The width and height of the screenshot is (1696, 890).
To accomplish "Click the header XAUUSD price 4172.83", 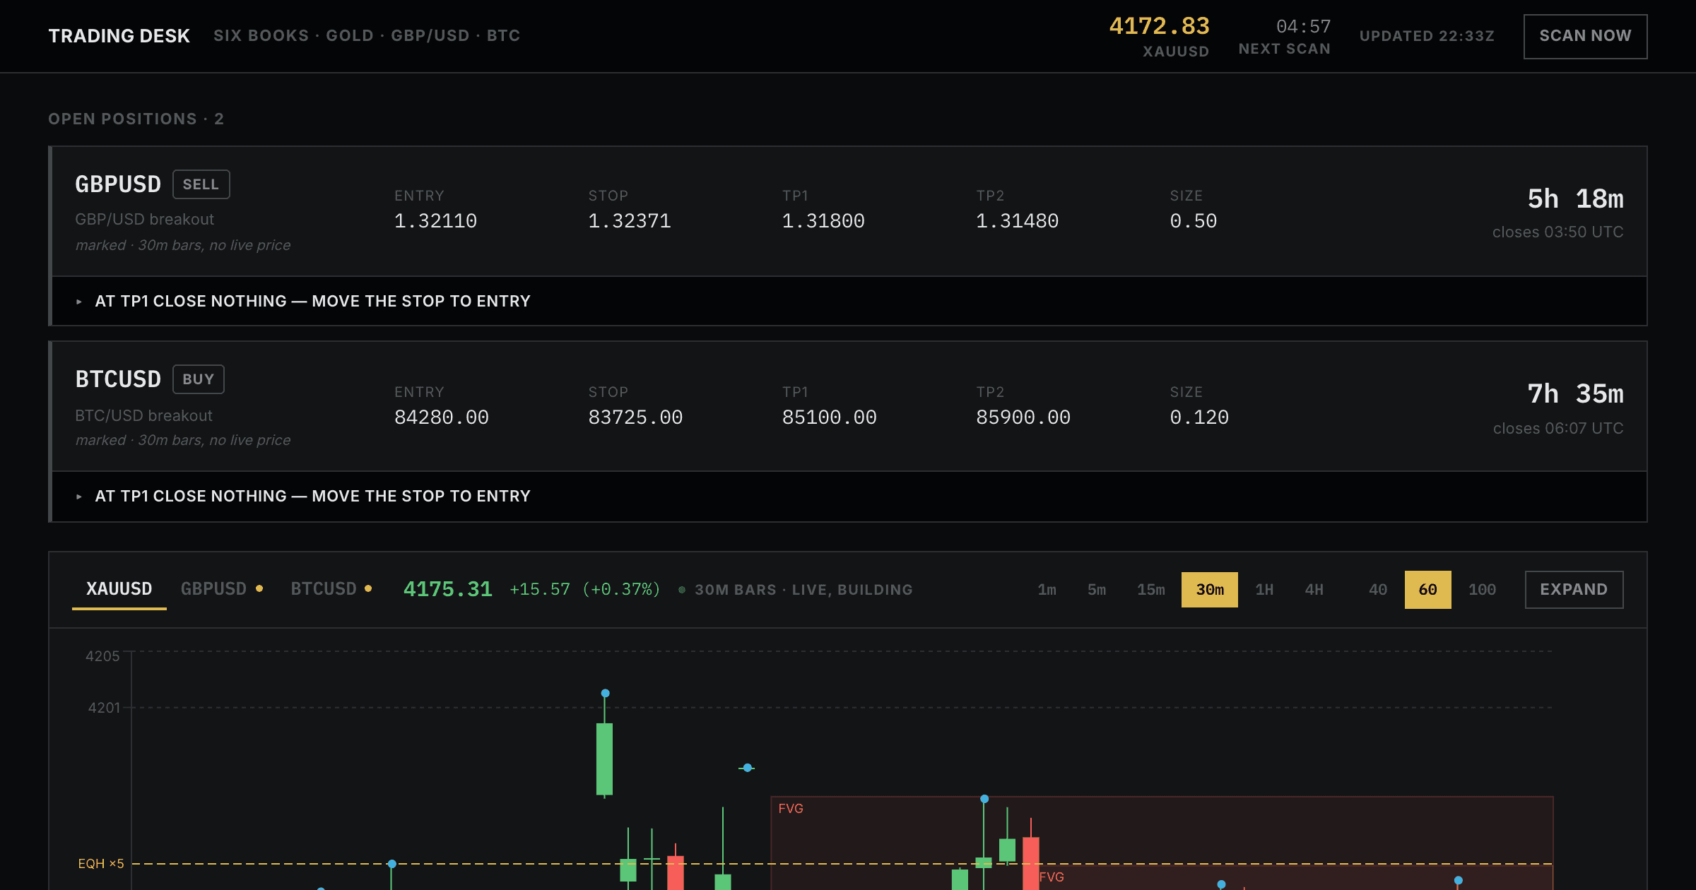I will point(1159,26).
